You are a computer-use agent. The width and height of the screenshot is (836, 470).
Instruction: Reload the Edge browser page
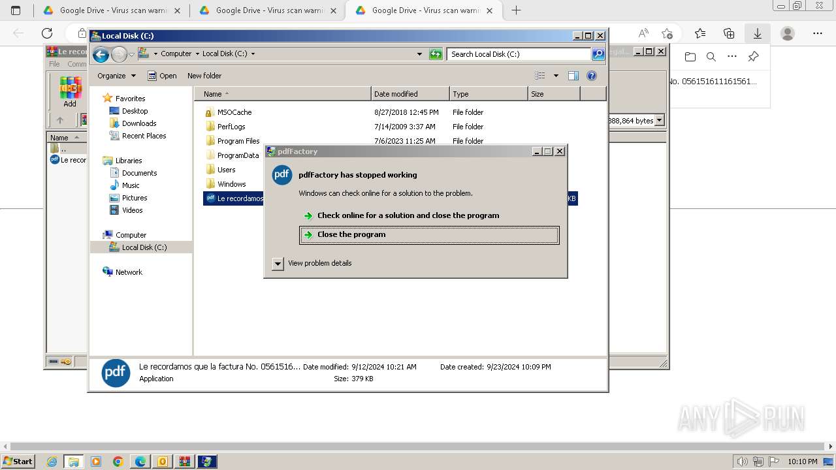click(x=47, y=33)
